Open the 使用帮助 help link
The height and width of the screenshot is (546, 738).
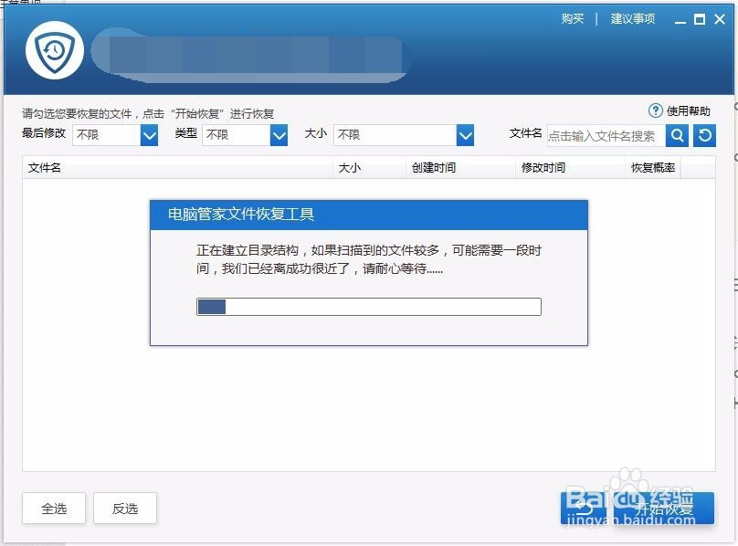point(688,111)
